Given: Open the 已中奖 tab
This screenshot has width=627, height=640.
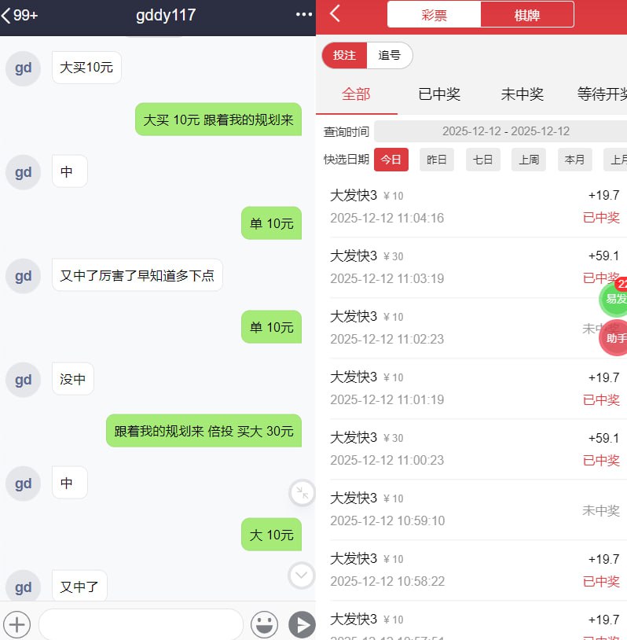Looking at the screenshot, I should [439, 94].
